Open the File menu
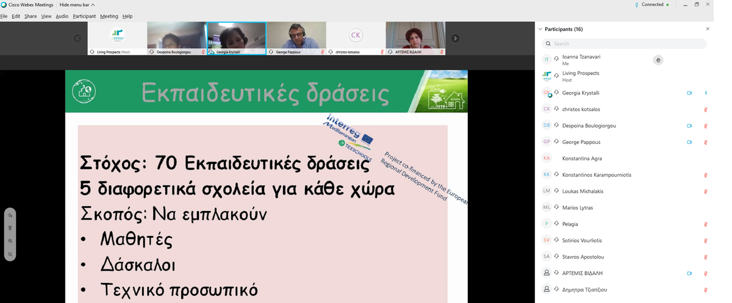This screenshot has width=732, height=303. (x=4, y=16)
